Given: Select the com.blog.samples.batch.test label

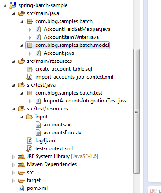Looking at the screenshot, I should tap(69, 93).
